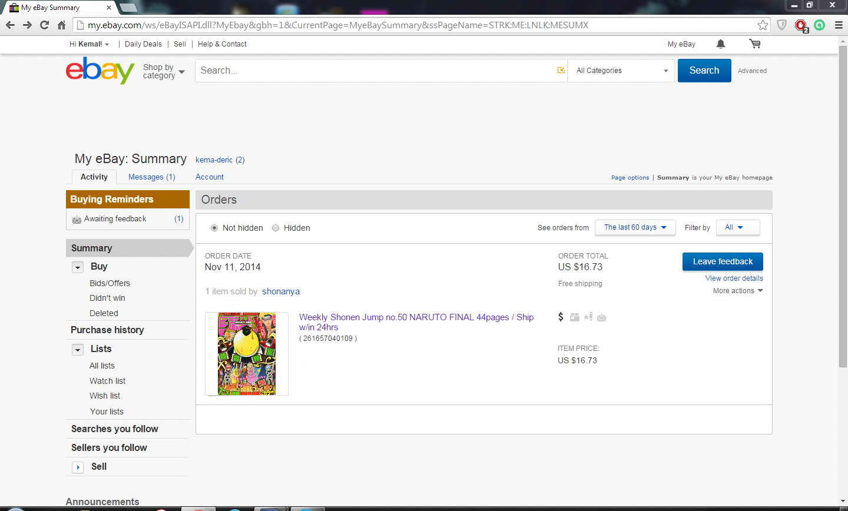Click the saved search icon in search box

tap(561, 70)
